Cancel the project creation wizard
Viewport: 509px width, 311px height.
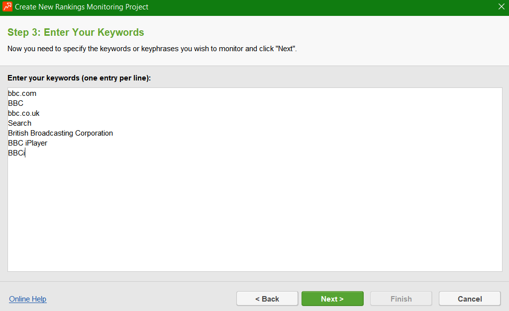pos(470,299)
